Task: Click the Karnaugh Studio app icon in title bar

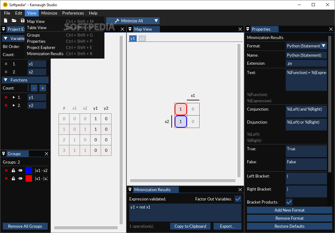Action: click(x=5, y=5)
